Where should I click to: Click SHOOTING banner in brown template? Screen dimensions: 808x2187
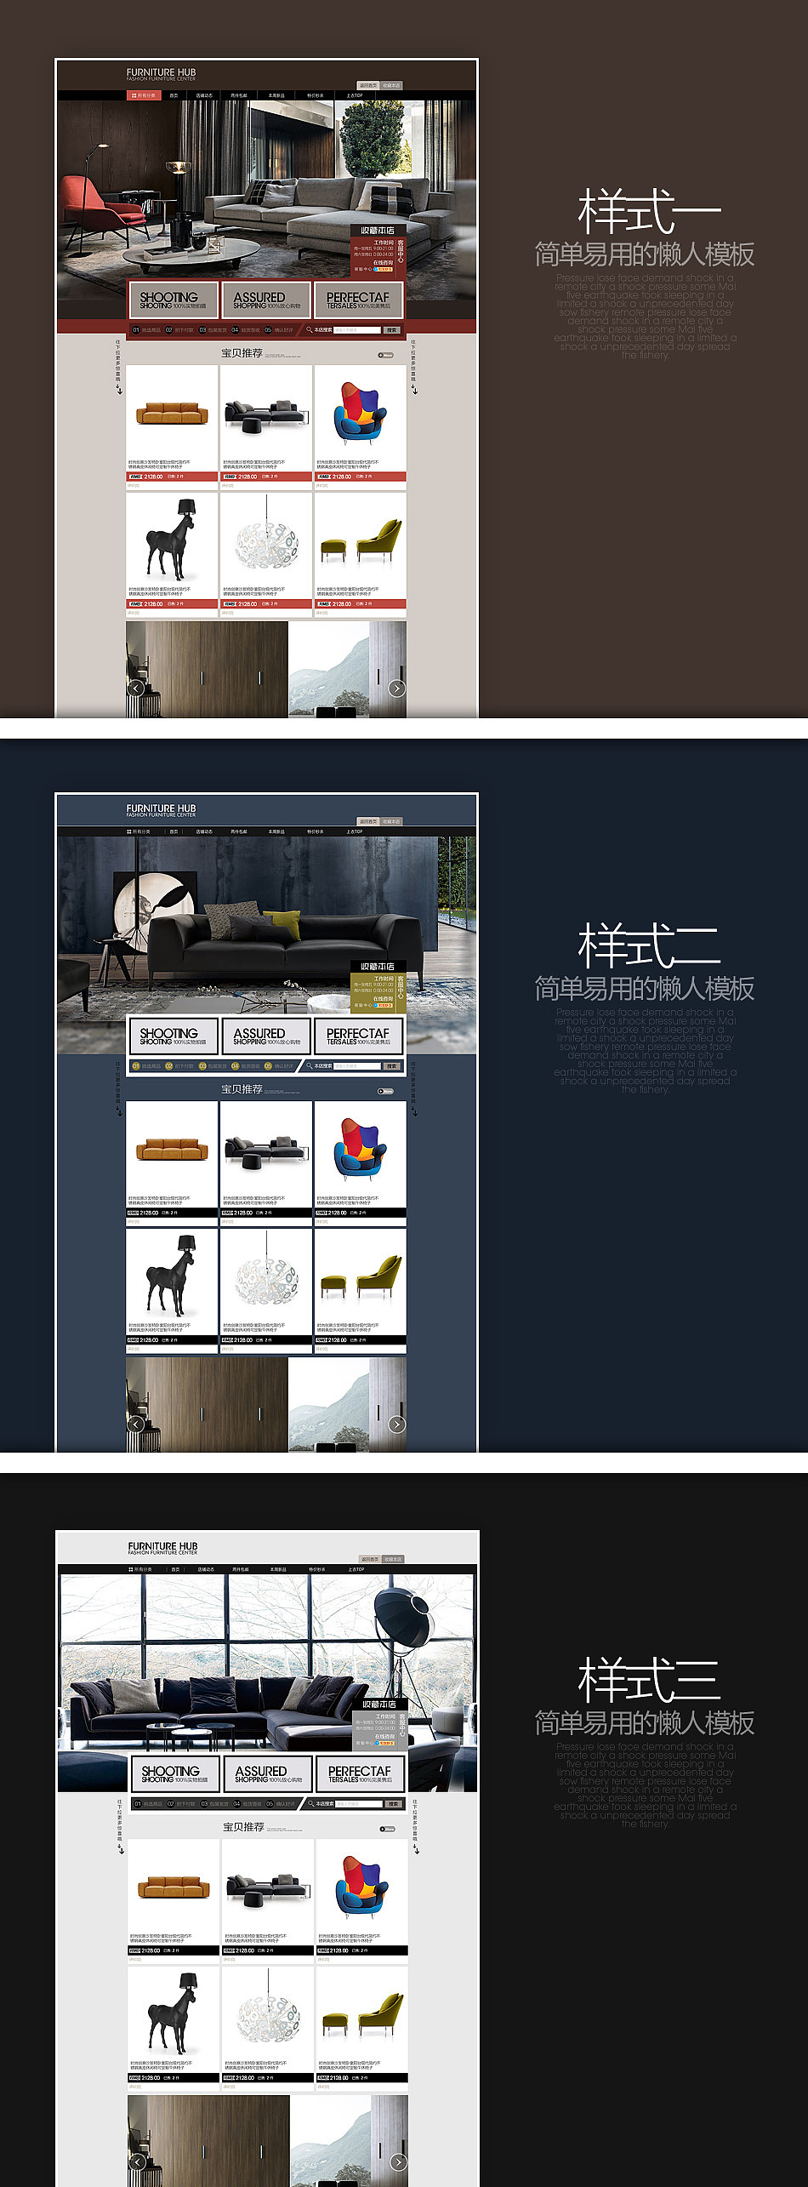pyautogui.click(x=174, y=300)
